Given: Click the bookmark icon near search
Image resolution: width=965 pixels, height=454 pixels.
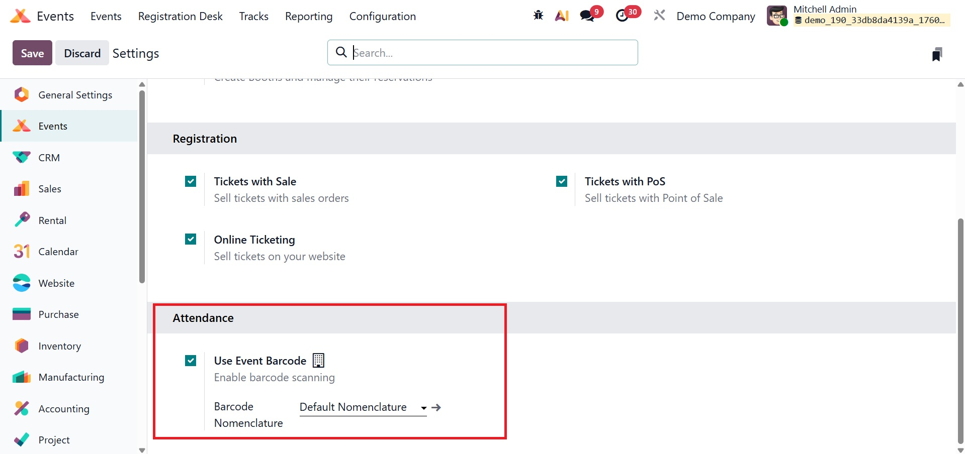Looking at the screenshot, I should tap(936, 54).
